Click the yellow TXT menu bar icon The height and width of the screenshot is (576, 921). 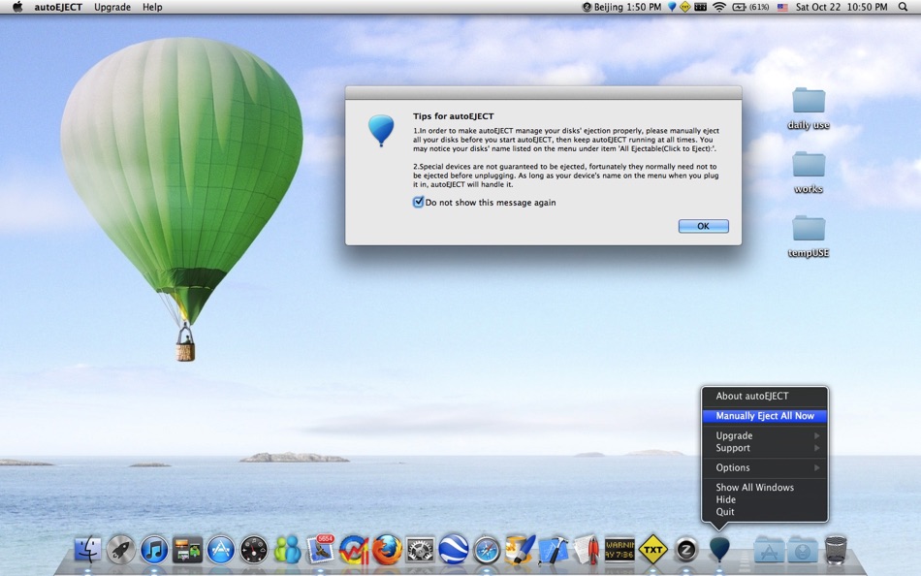pyautogui.click(x=684, y=7)
